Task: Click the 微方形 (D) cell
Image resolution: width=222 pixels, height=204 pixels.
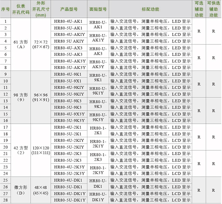Action: coord(21,190)
